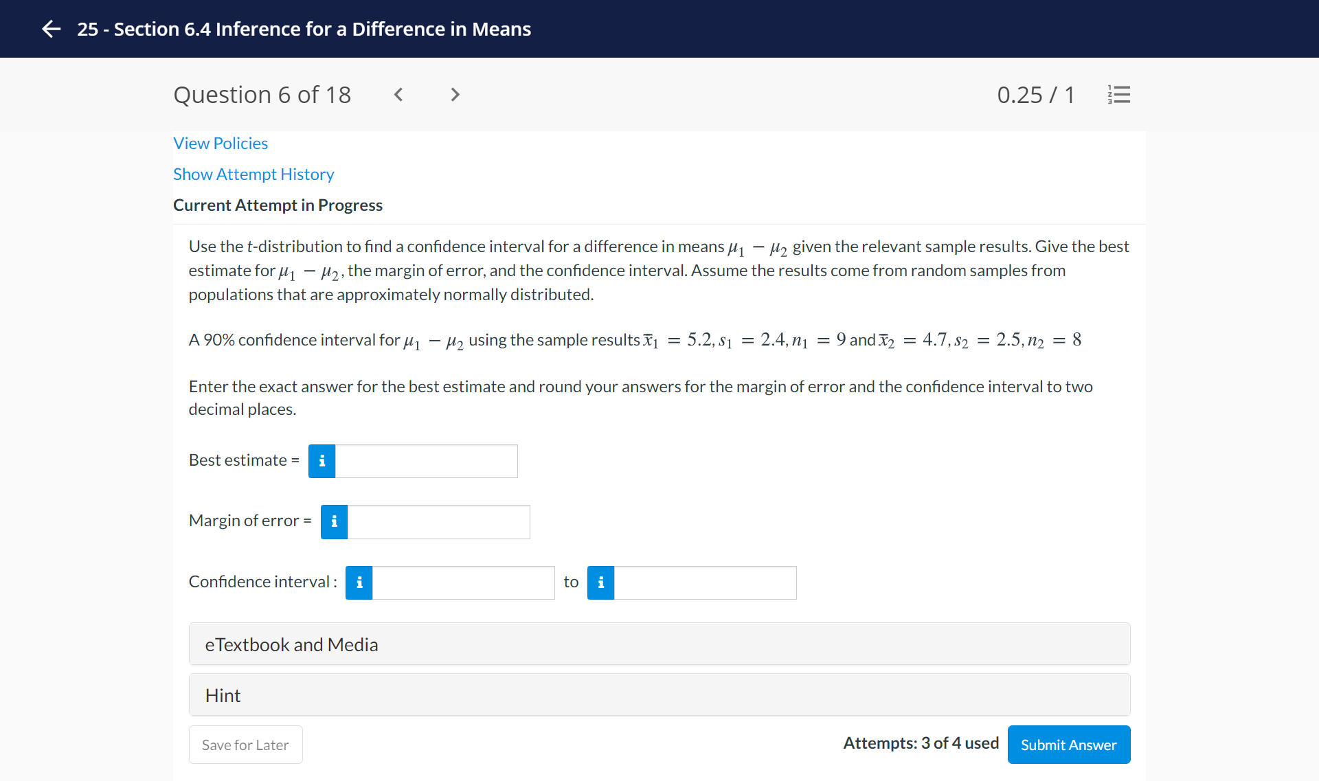Click the Current Attempt in Progress heading
Viewport: 1319px width, 781px height.
[278, 205]
